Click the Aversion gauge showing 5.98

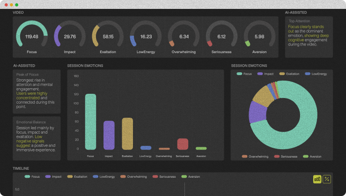(259, 37)
